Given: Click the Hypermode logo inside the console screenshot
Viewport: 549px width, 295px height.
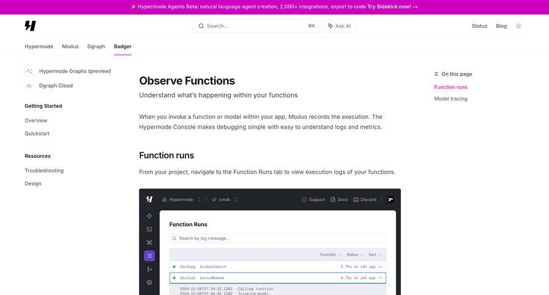Looking at the screenshot, I should (x=149, y=199).
